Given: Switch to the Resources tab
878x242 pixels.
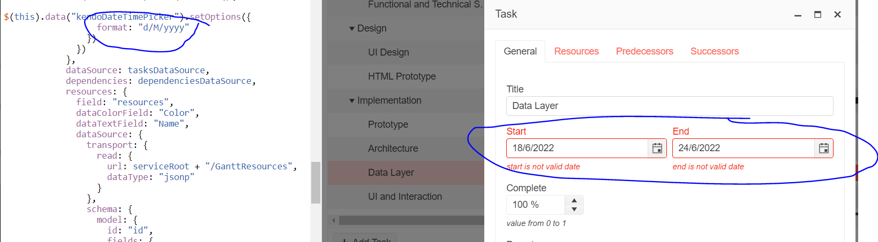Looking at the screenshot, I should point(576,51).
